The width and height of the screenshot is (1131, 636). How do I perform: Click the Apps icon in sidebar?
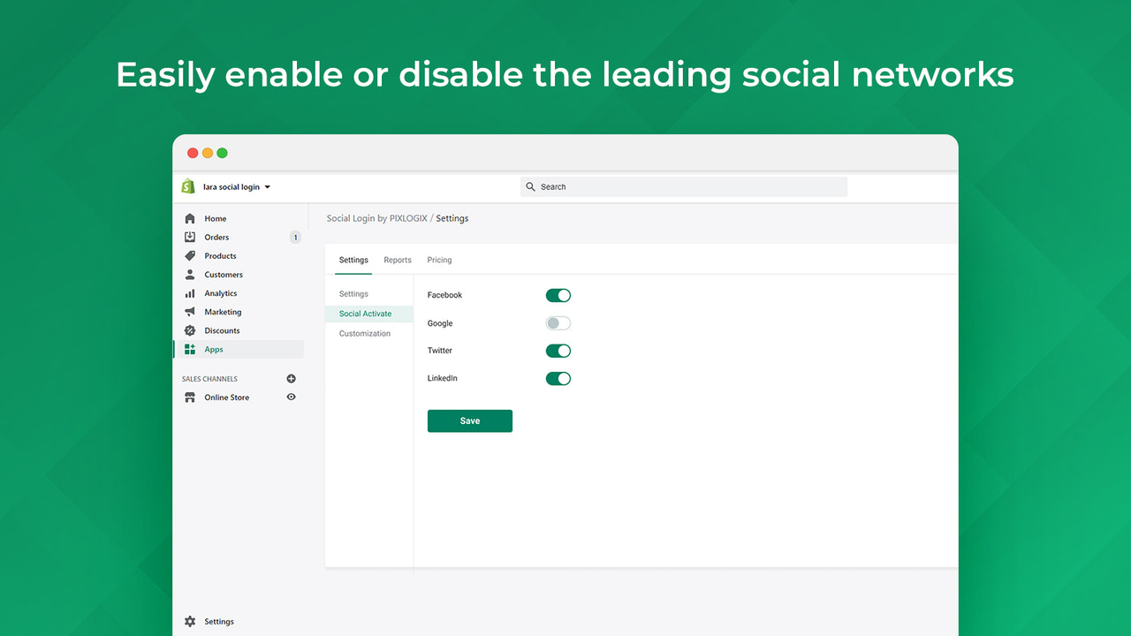[191, 349]
